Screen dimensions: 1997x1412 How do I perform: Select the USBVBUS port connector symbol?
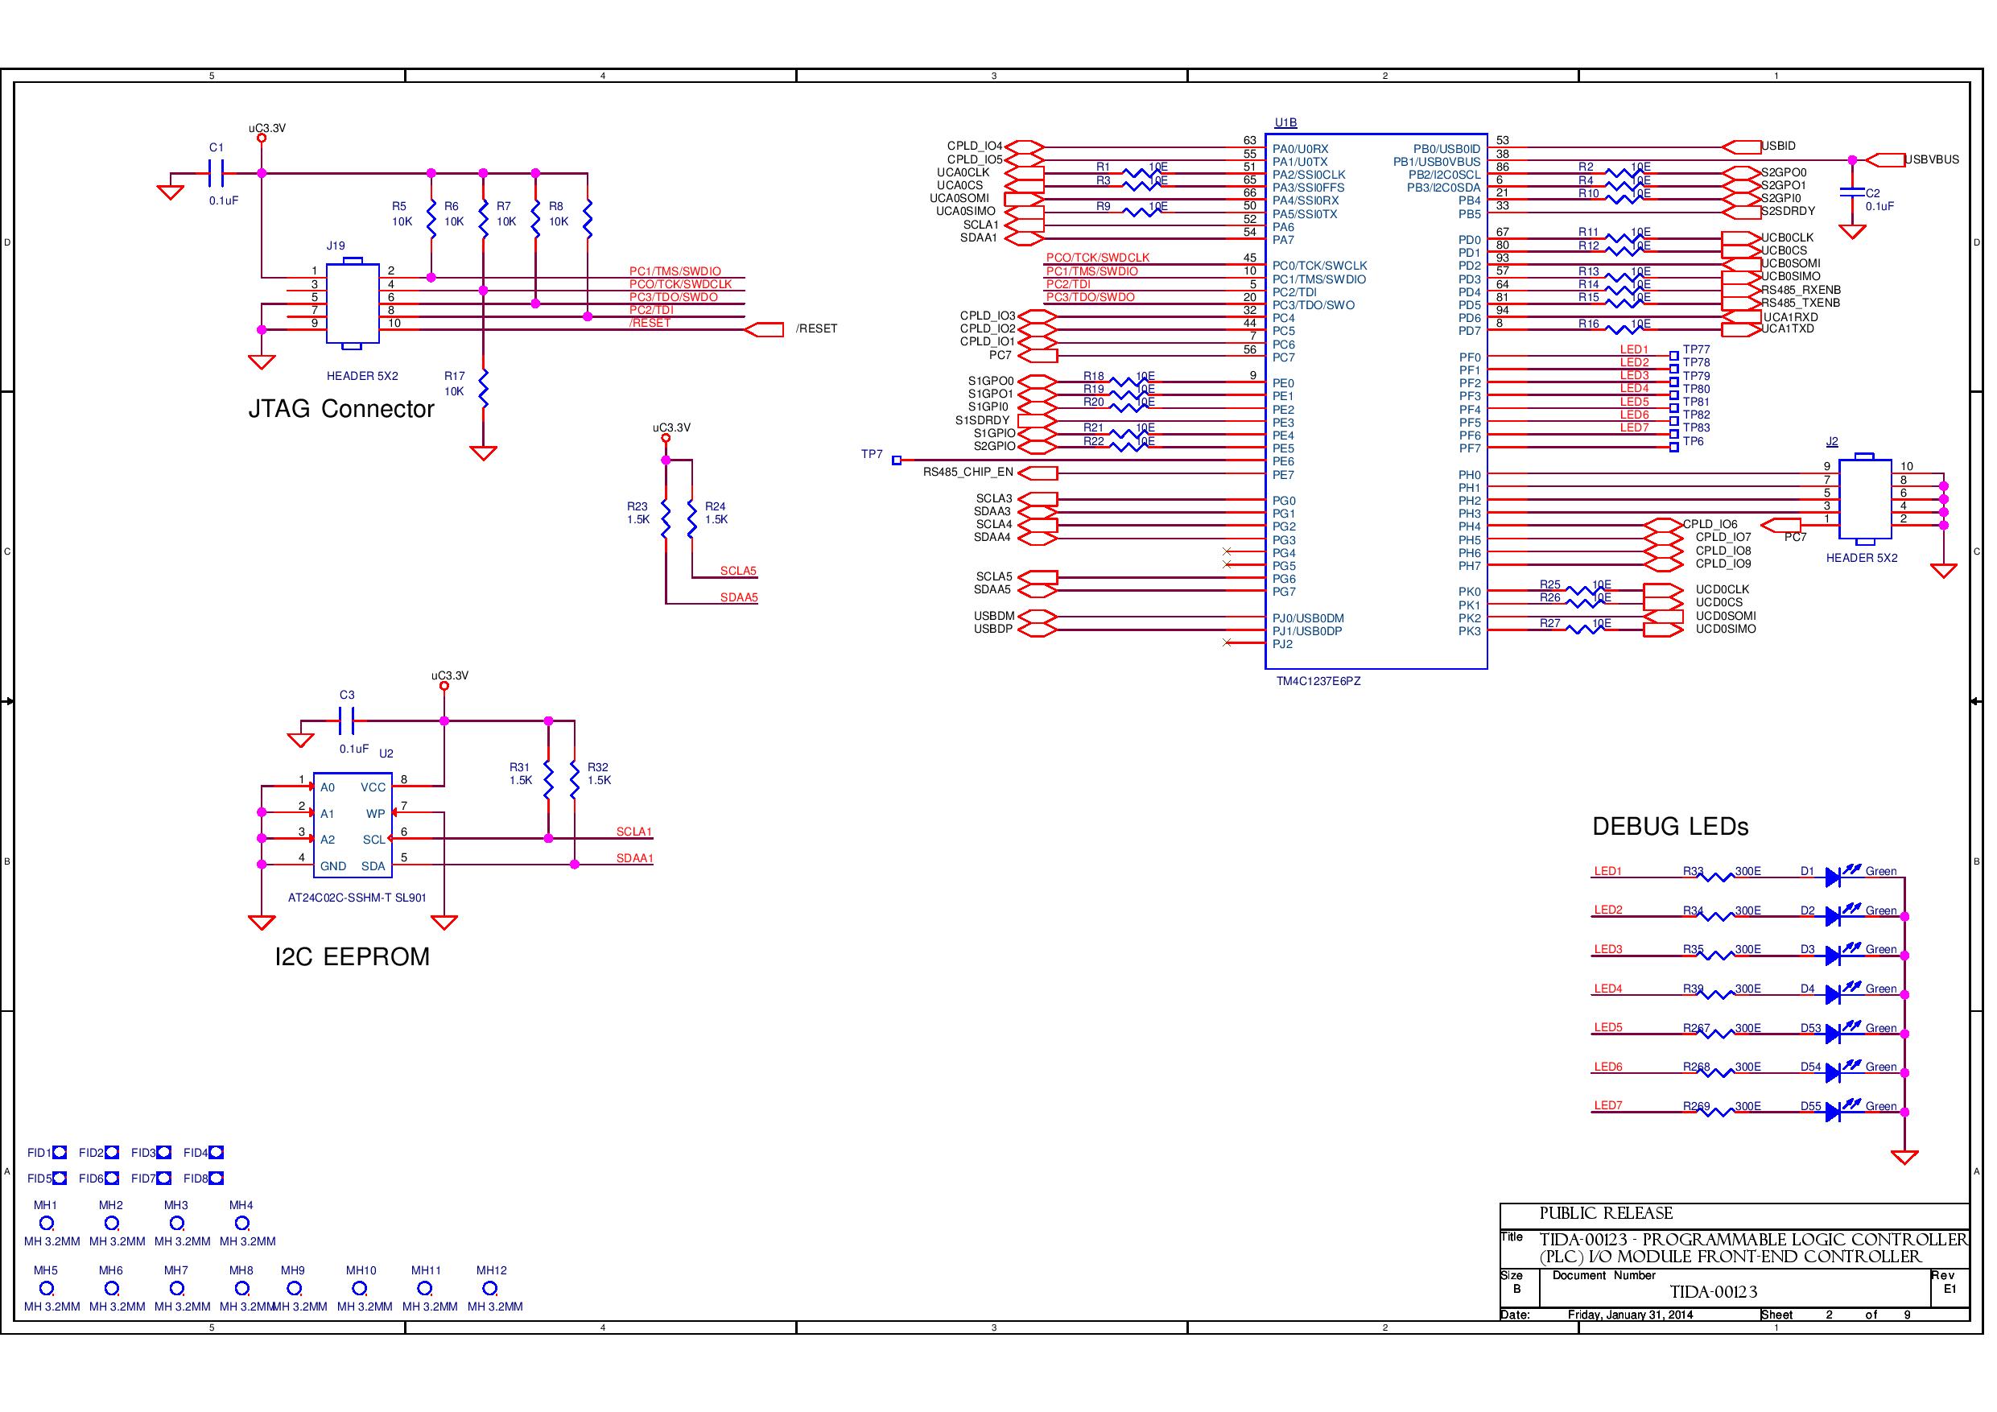(x=1886, y=160)
